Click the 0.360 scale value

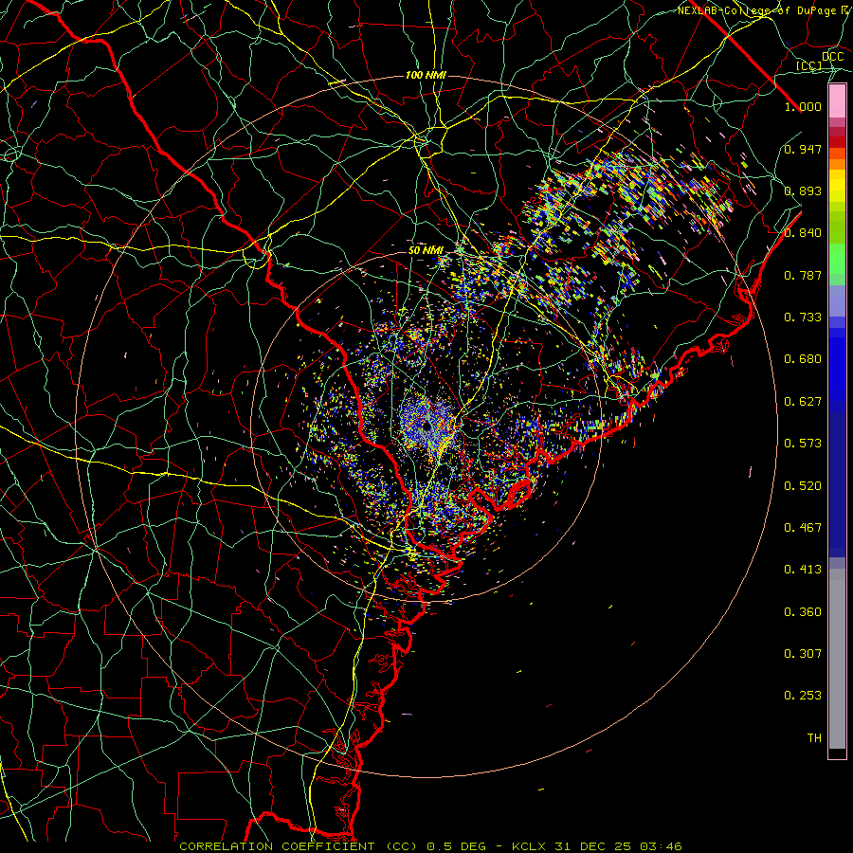(803, 612)
